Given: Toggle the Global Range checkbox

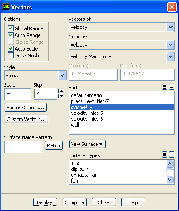Looking at the screenshot, I should click(x=10, y=28).
